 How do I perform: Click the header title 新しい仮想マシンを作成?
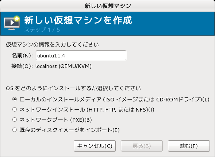pyautogui.click(x=78, y=20)
